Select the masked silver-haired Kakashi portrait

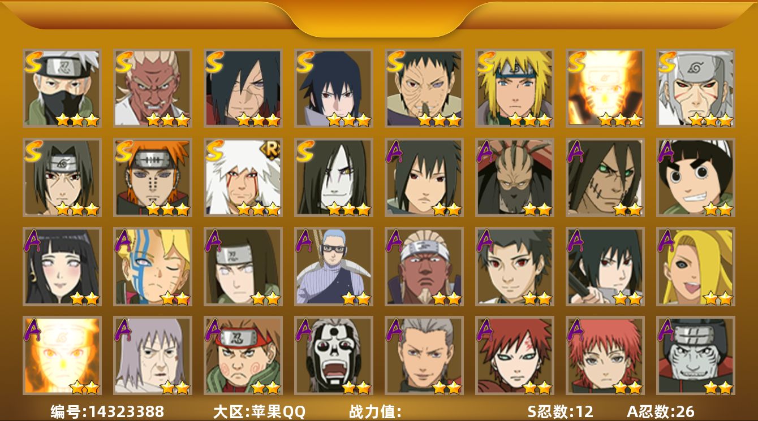[x=62, y=88]
